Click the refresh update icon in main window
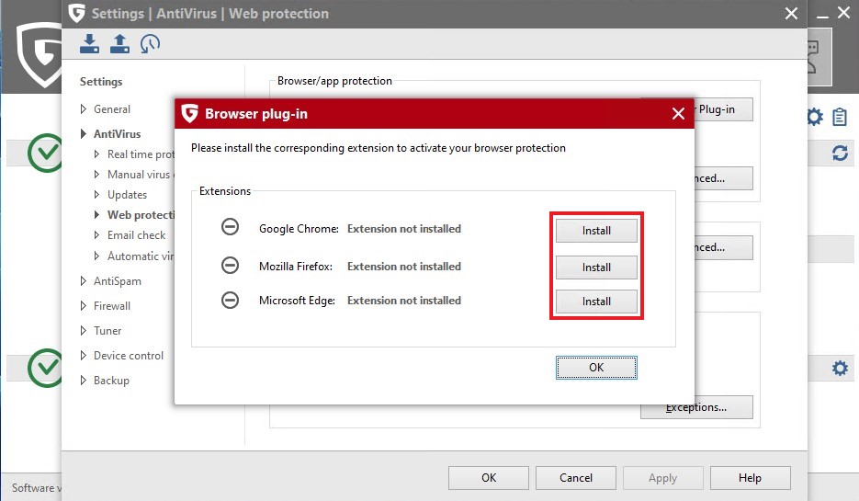 [840, 153]
